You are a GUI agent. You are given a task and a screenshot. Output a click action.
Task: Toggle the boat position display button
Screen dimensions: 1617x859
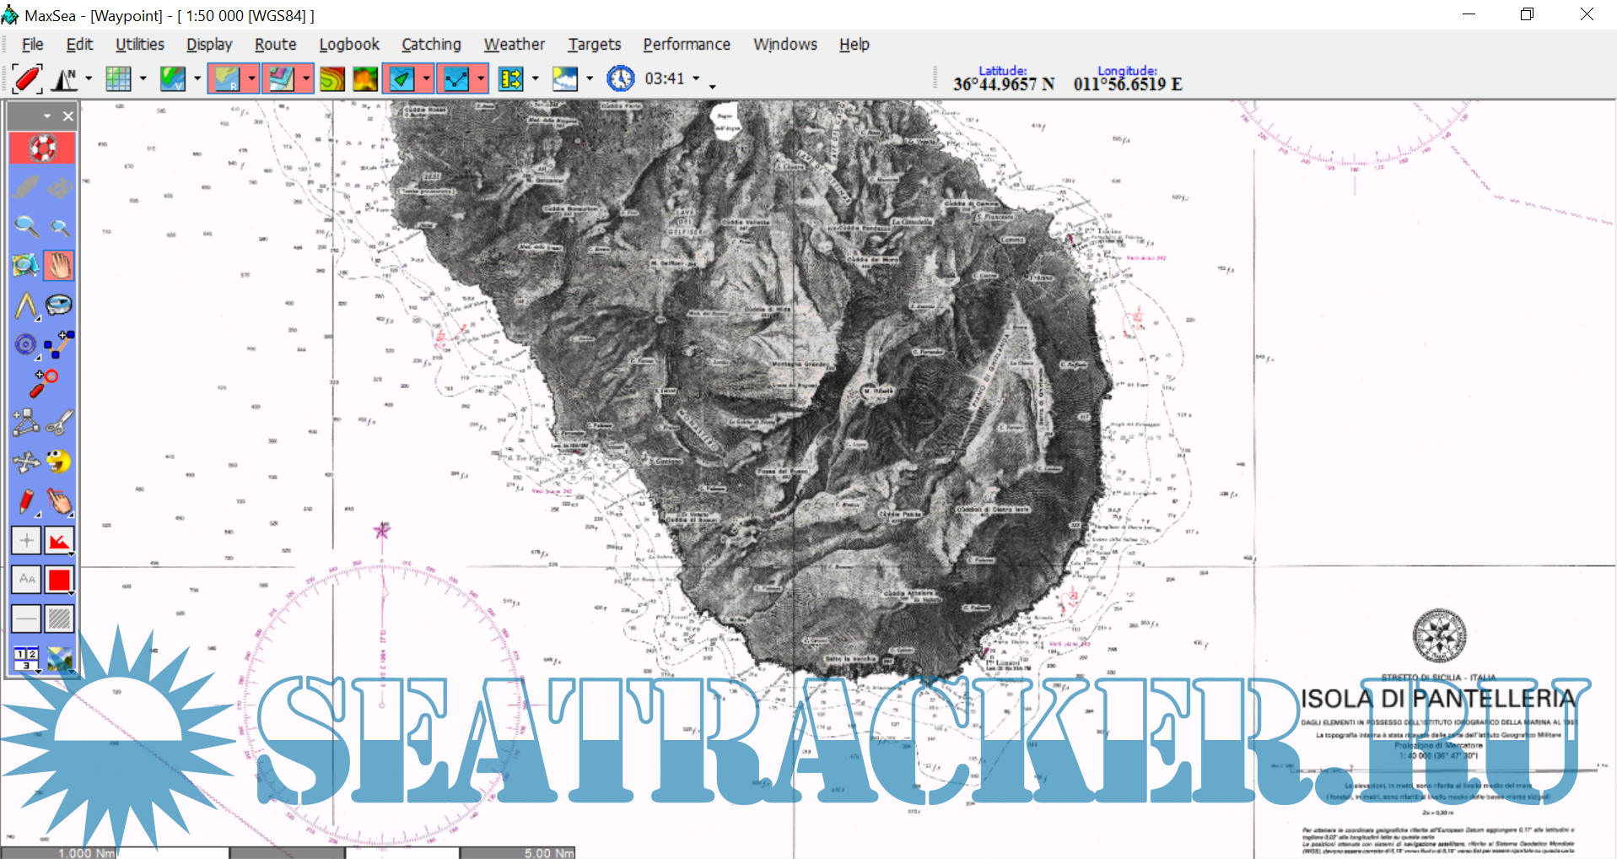point(402,78)
